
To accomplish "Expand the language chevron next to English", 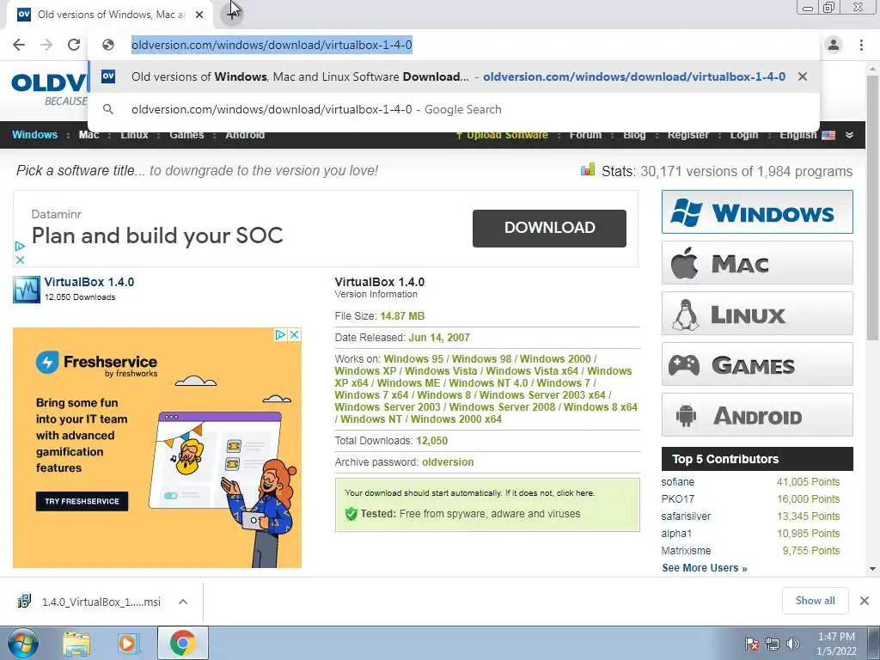I will click(x=849, y=135).
